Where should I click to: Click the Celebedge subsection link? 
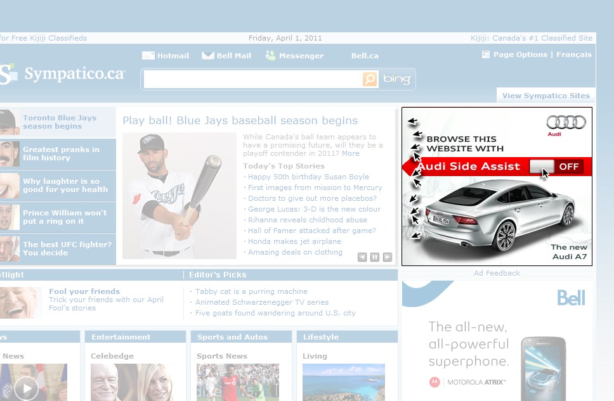(112, 356)
